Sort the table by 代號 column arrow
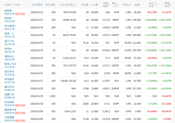175x123 pixels. click(20, 5)
